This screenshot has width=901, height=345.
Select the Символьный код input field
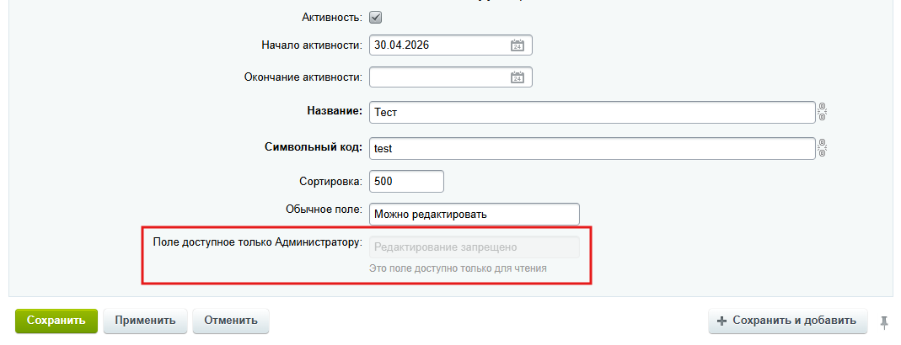[590, 148]
